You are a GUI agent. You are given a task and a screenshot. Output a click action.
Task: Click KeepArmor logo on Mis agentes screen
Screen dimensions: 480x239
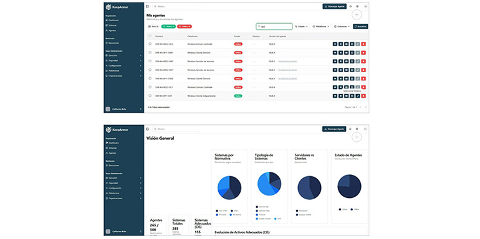tap(117, 7)
